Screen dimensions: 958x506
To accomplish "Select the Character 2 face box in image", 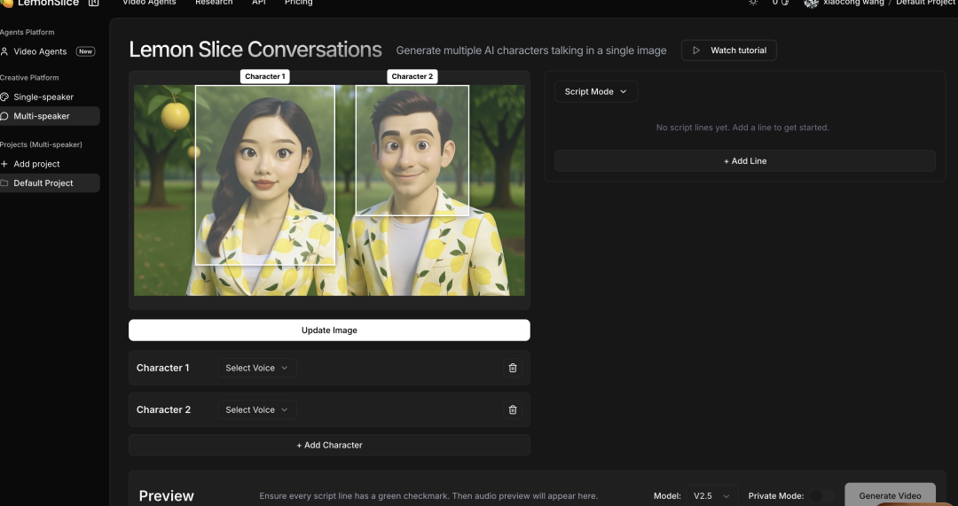I will click(412, 150).
